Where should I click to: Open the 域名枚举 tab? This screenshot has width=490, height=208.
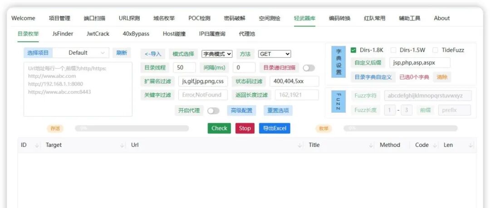(164, 18)
